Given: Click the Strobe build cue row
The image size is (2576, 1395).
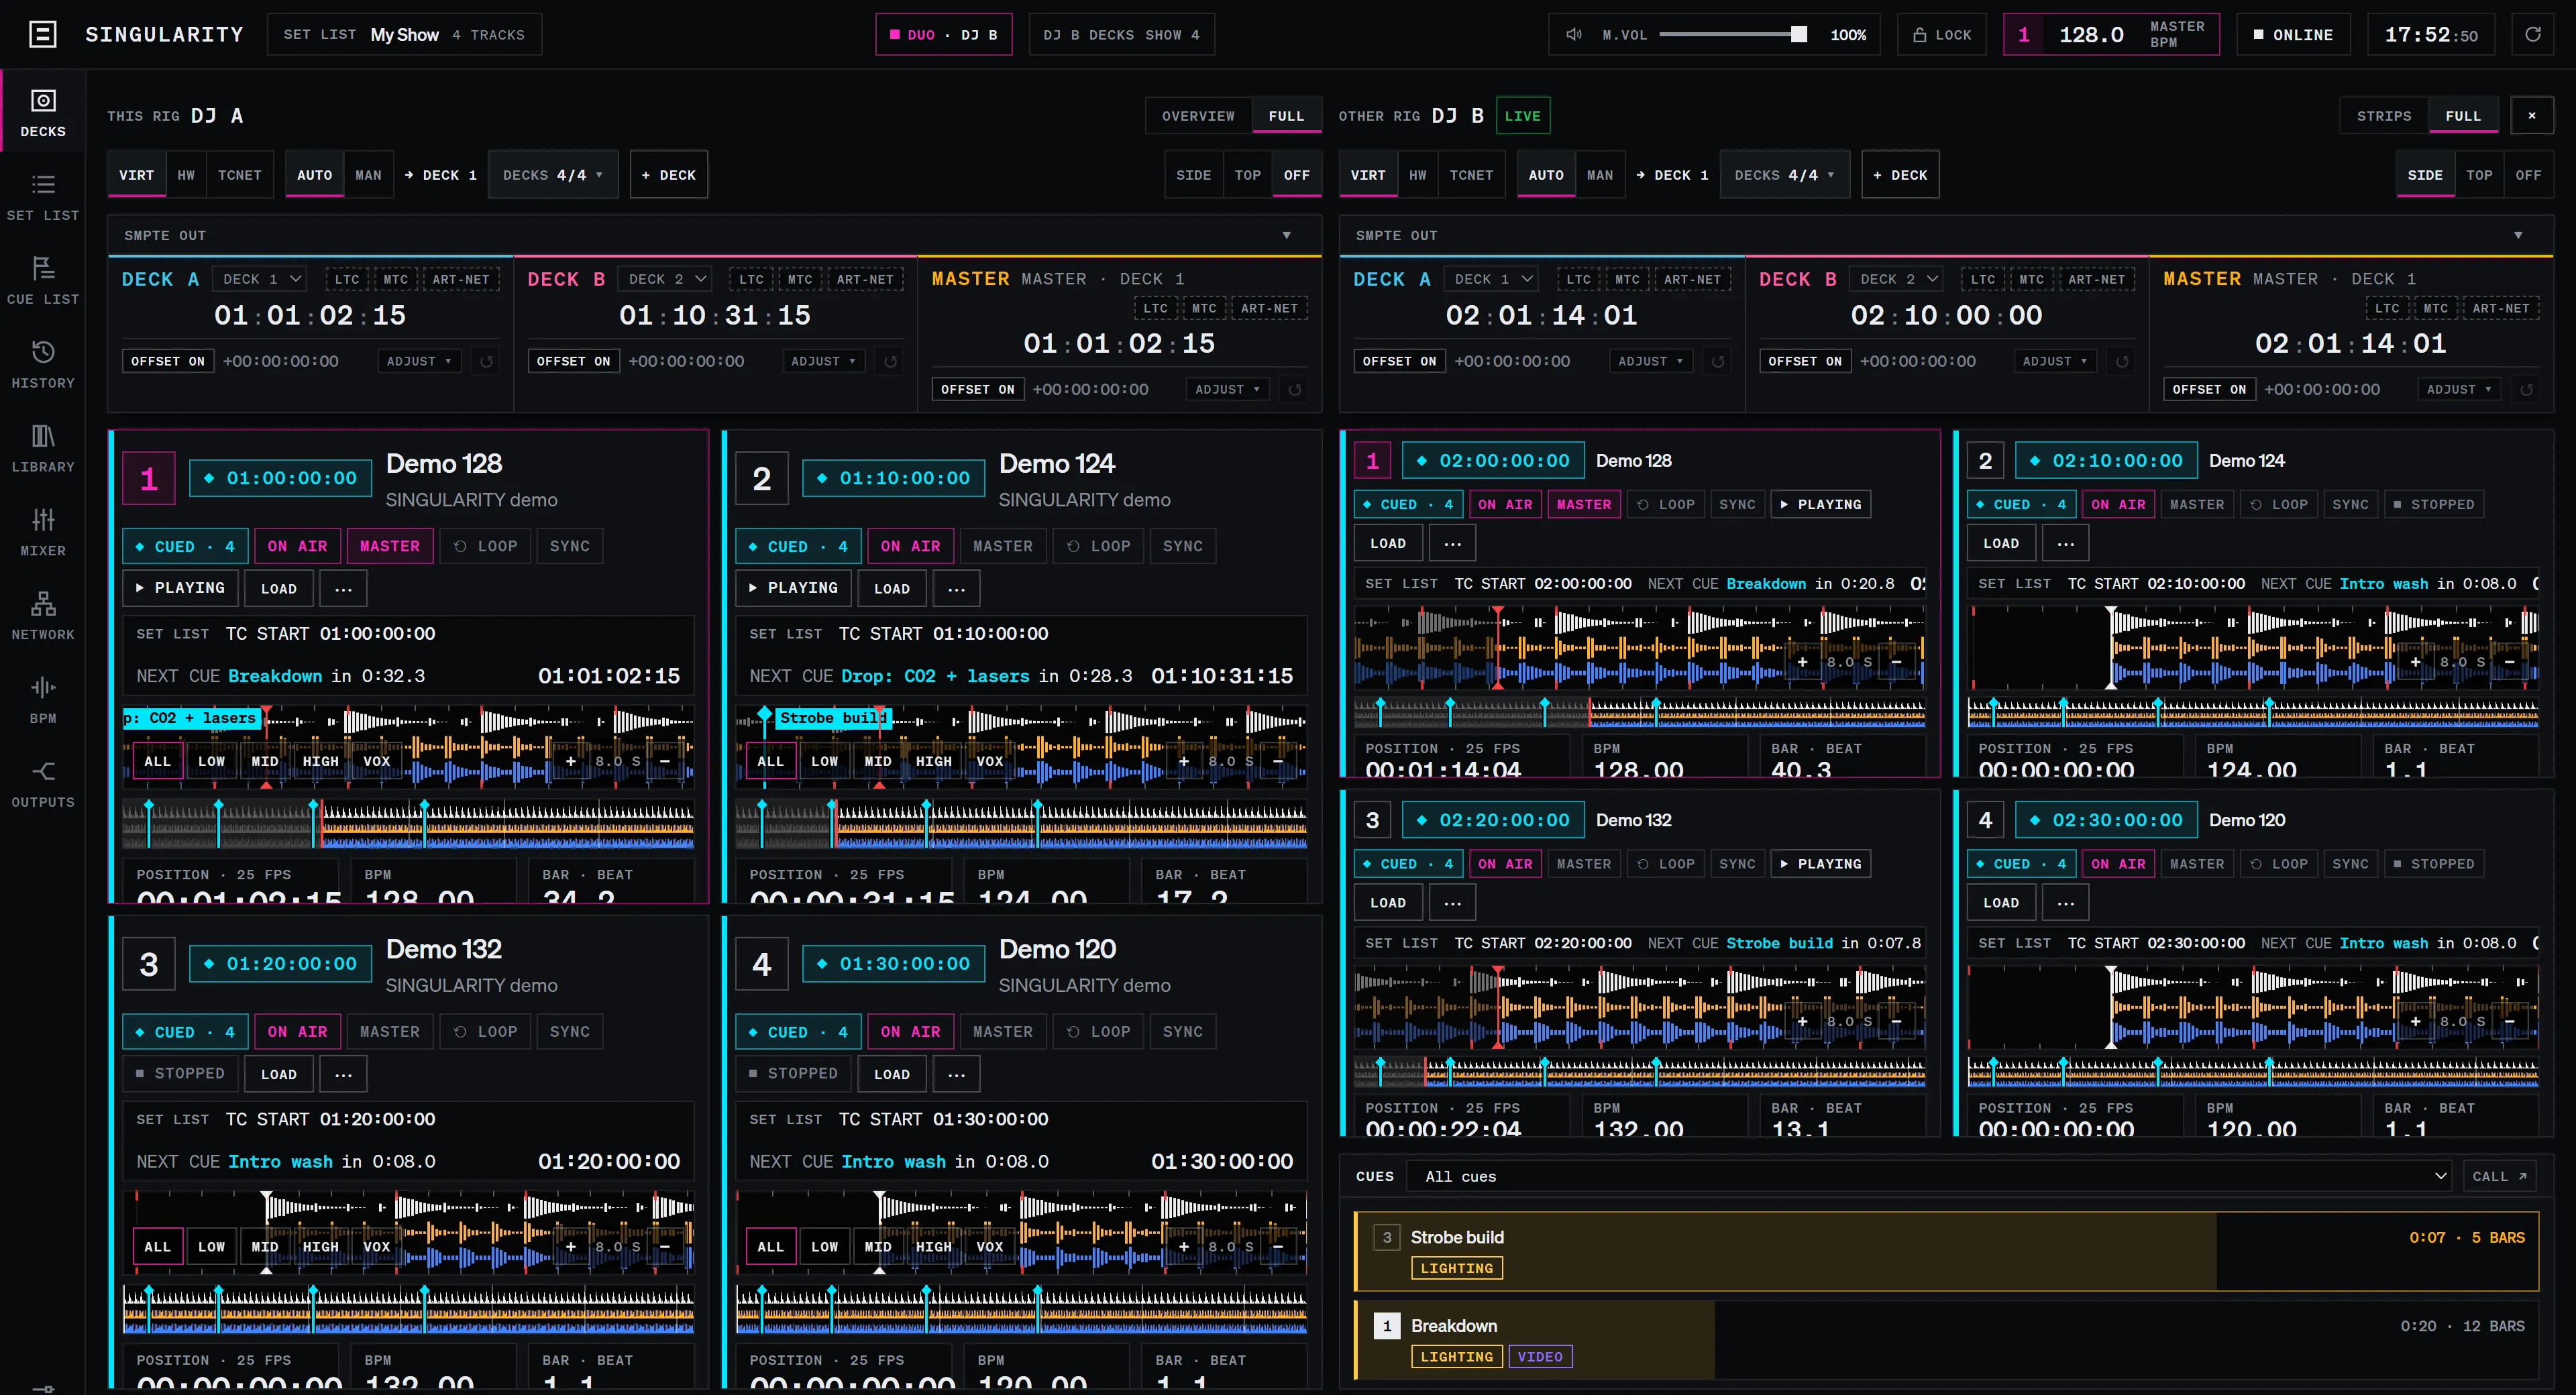Looking at the screenshot, I should [x=1946, y=1251].
